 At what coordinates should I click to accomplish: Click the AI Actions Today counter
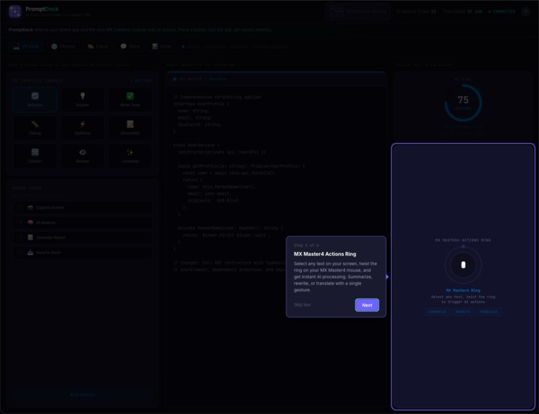416,12
